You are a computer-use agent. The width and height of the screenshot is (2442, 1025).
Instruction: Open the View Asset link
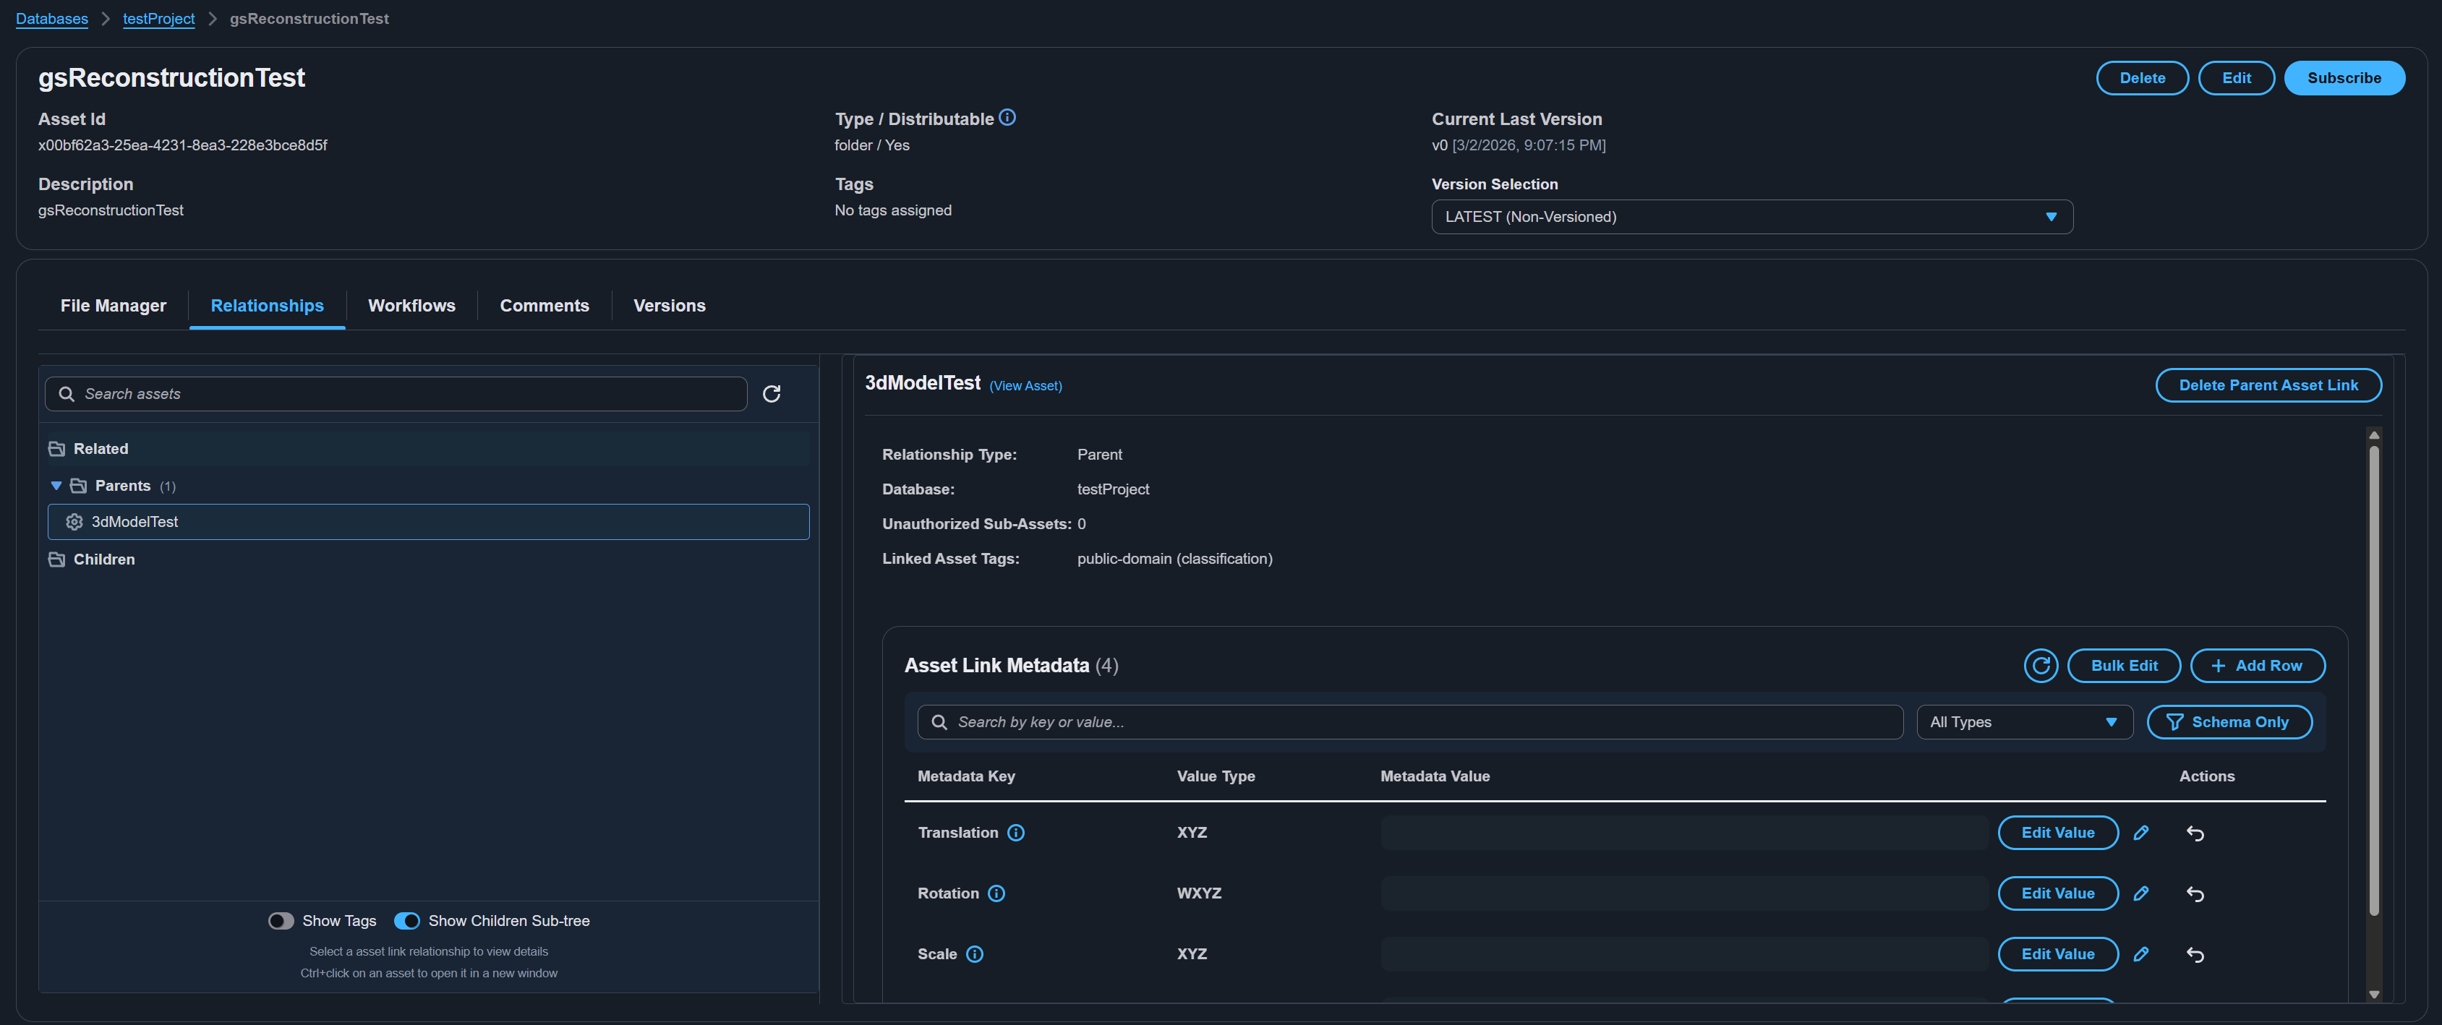tap(1025, 385)
